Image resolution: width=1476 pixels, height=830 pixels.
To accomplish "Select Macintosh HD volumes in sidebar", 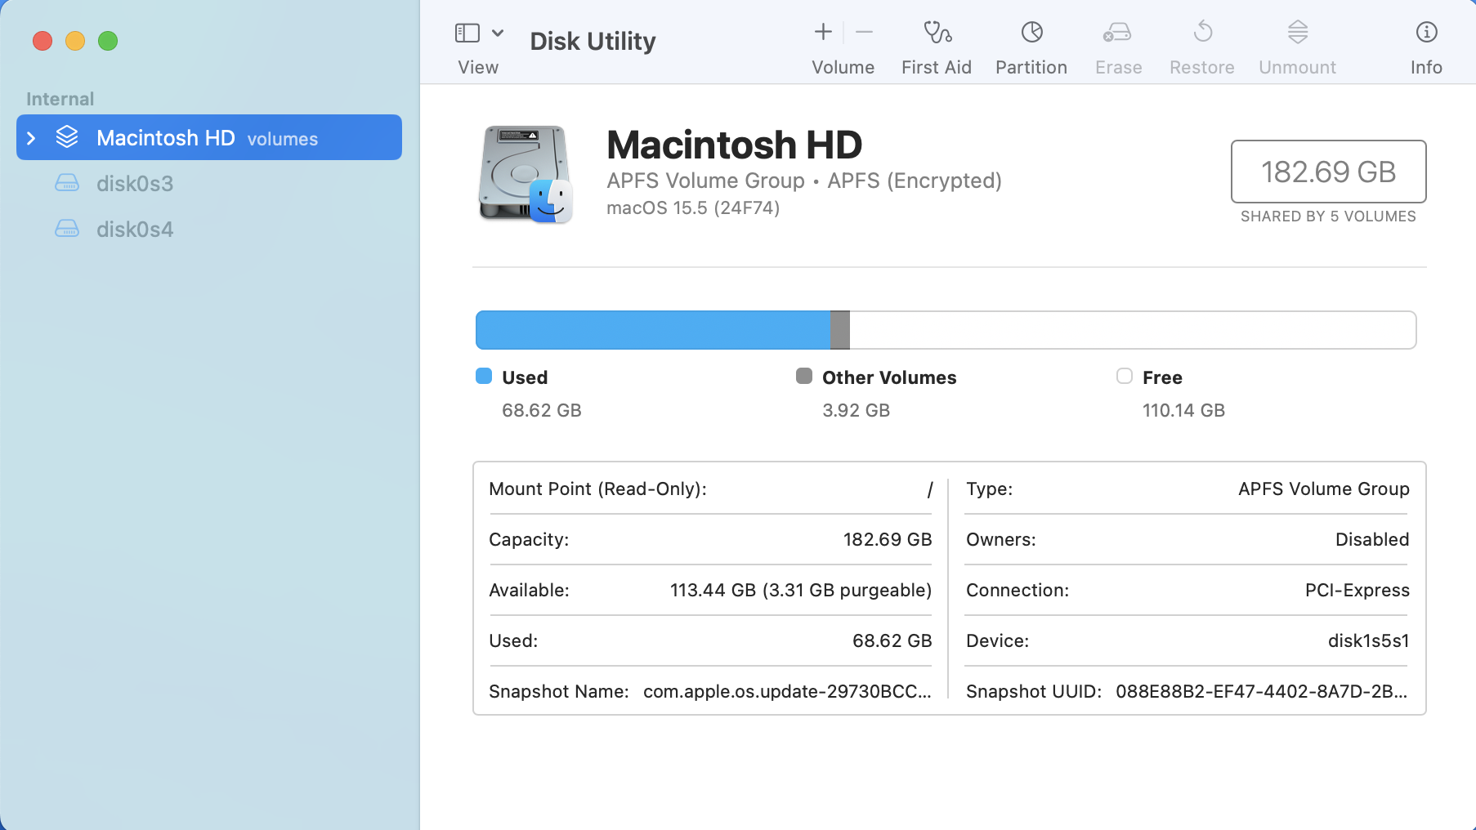I will (207, 138).
